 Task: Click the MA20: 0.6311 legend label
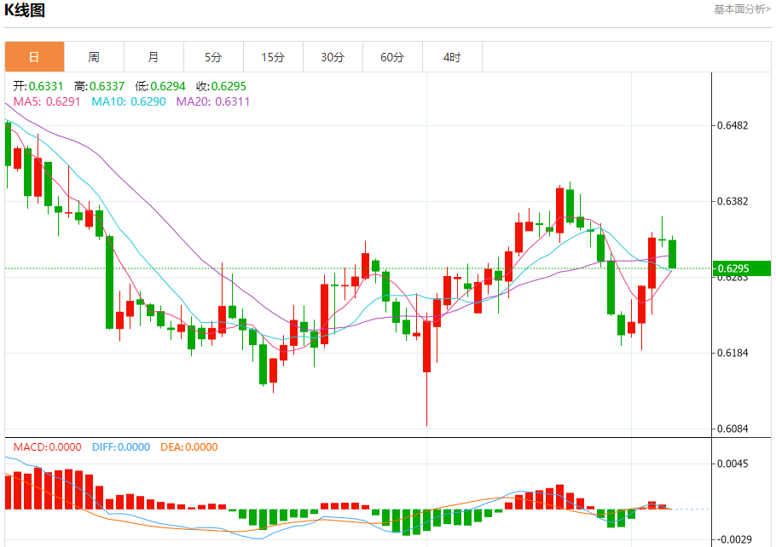pos(213,101)
